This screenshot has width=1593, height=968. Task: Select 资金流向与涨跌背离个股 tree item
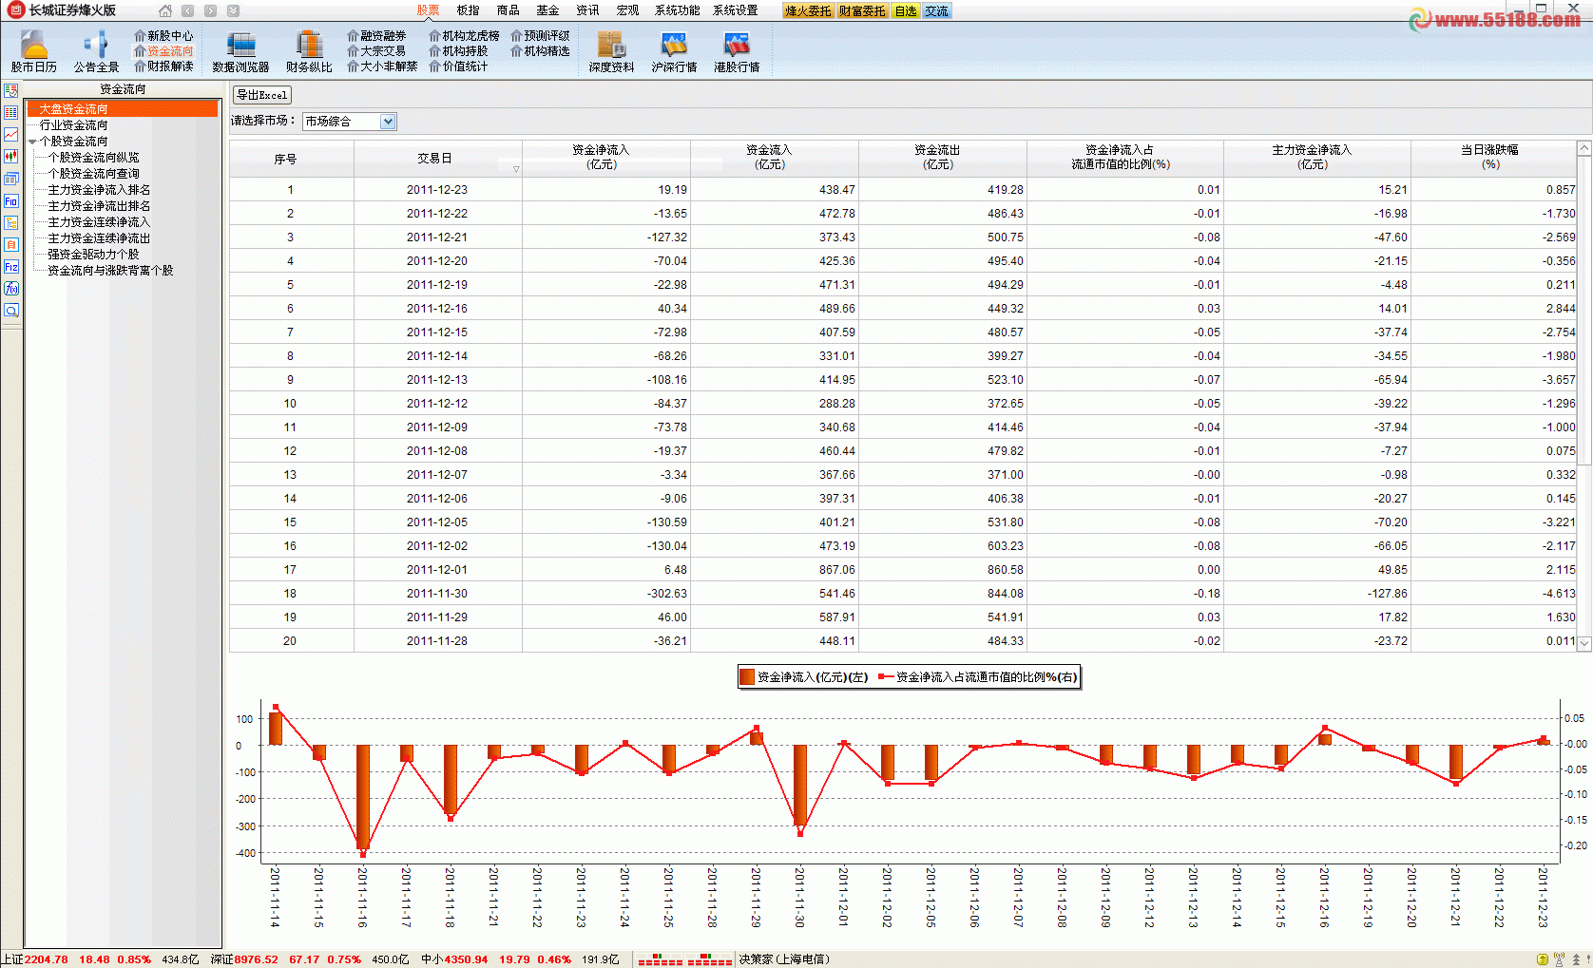pyautogui.click(x=111, y=271)
